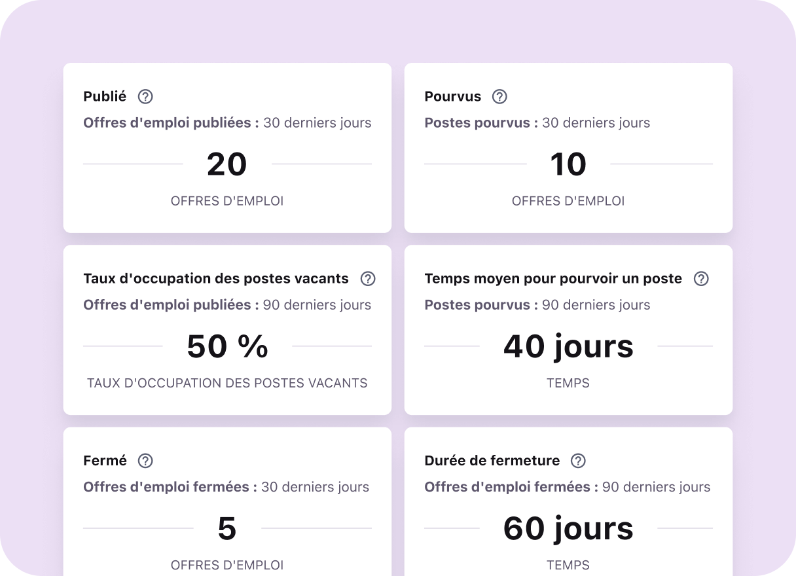796x576 pixels.
Task: Select the 5 closed offers value
Action: coord(227,528)
